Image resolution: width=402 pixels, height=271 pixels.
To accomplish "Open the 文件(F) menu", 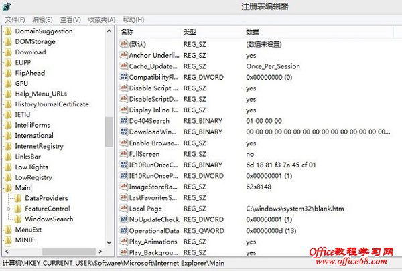I will (x=15, y=19).
